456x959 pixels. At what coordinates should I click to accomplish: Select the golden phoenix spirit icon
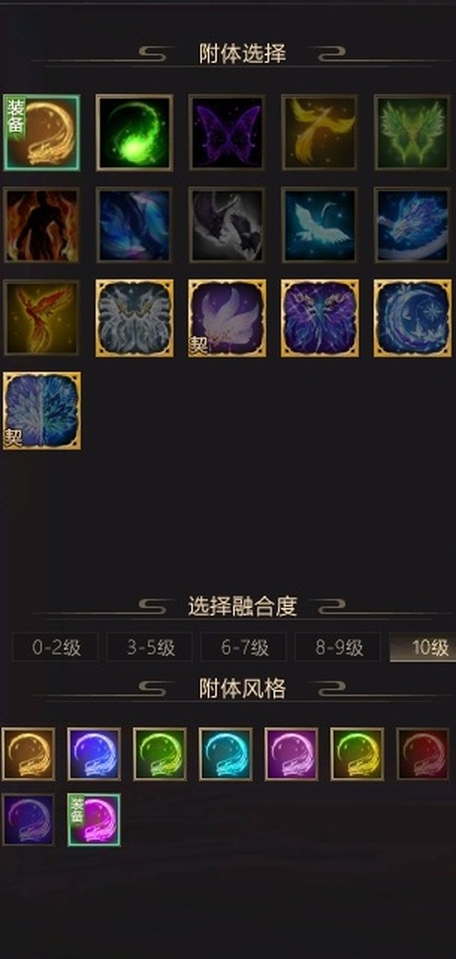319,132
